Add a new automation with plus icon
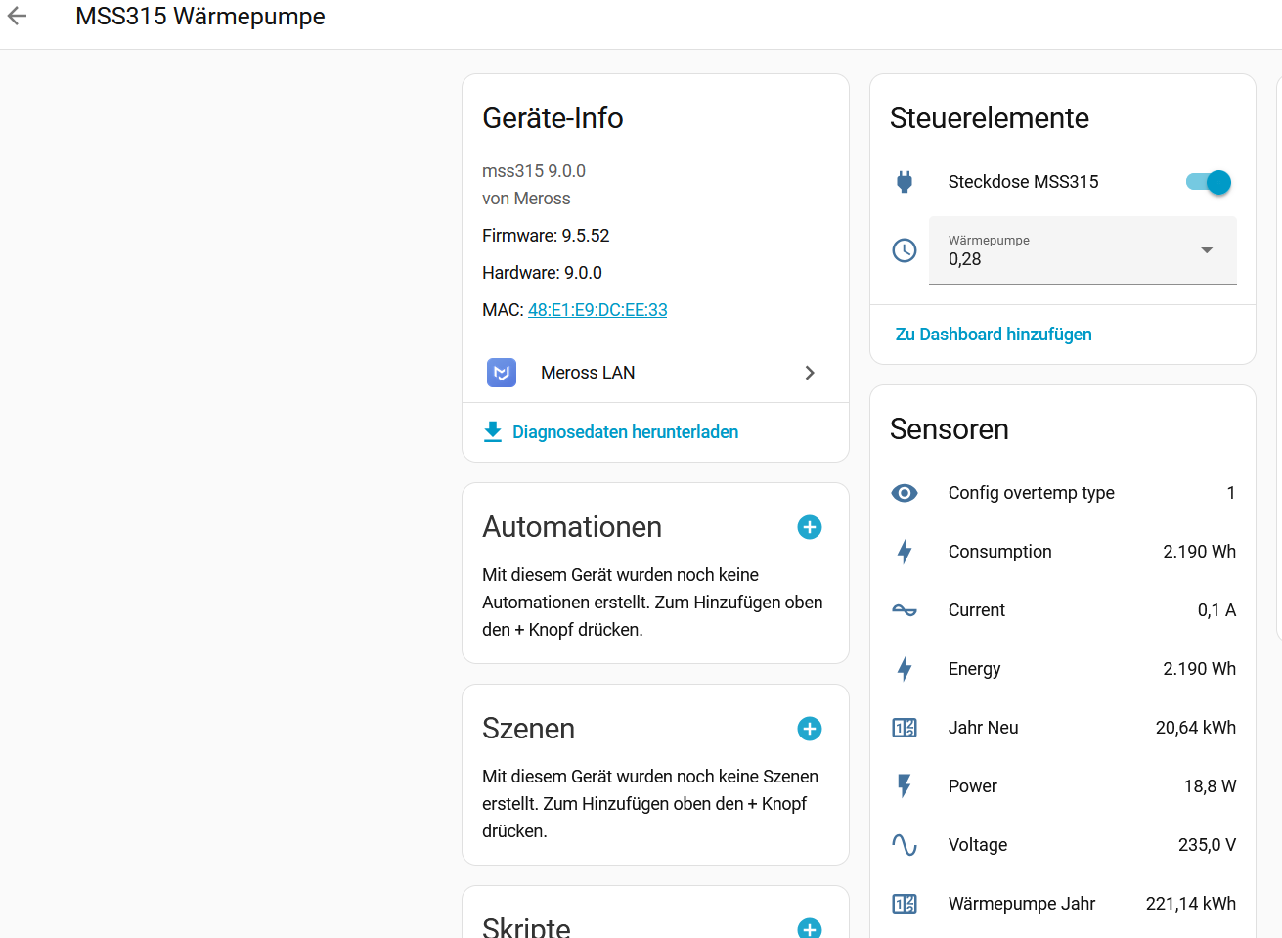Viewport: 1282px width, 938px height. [809, 527]
